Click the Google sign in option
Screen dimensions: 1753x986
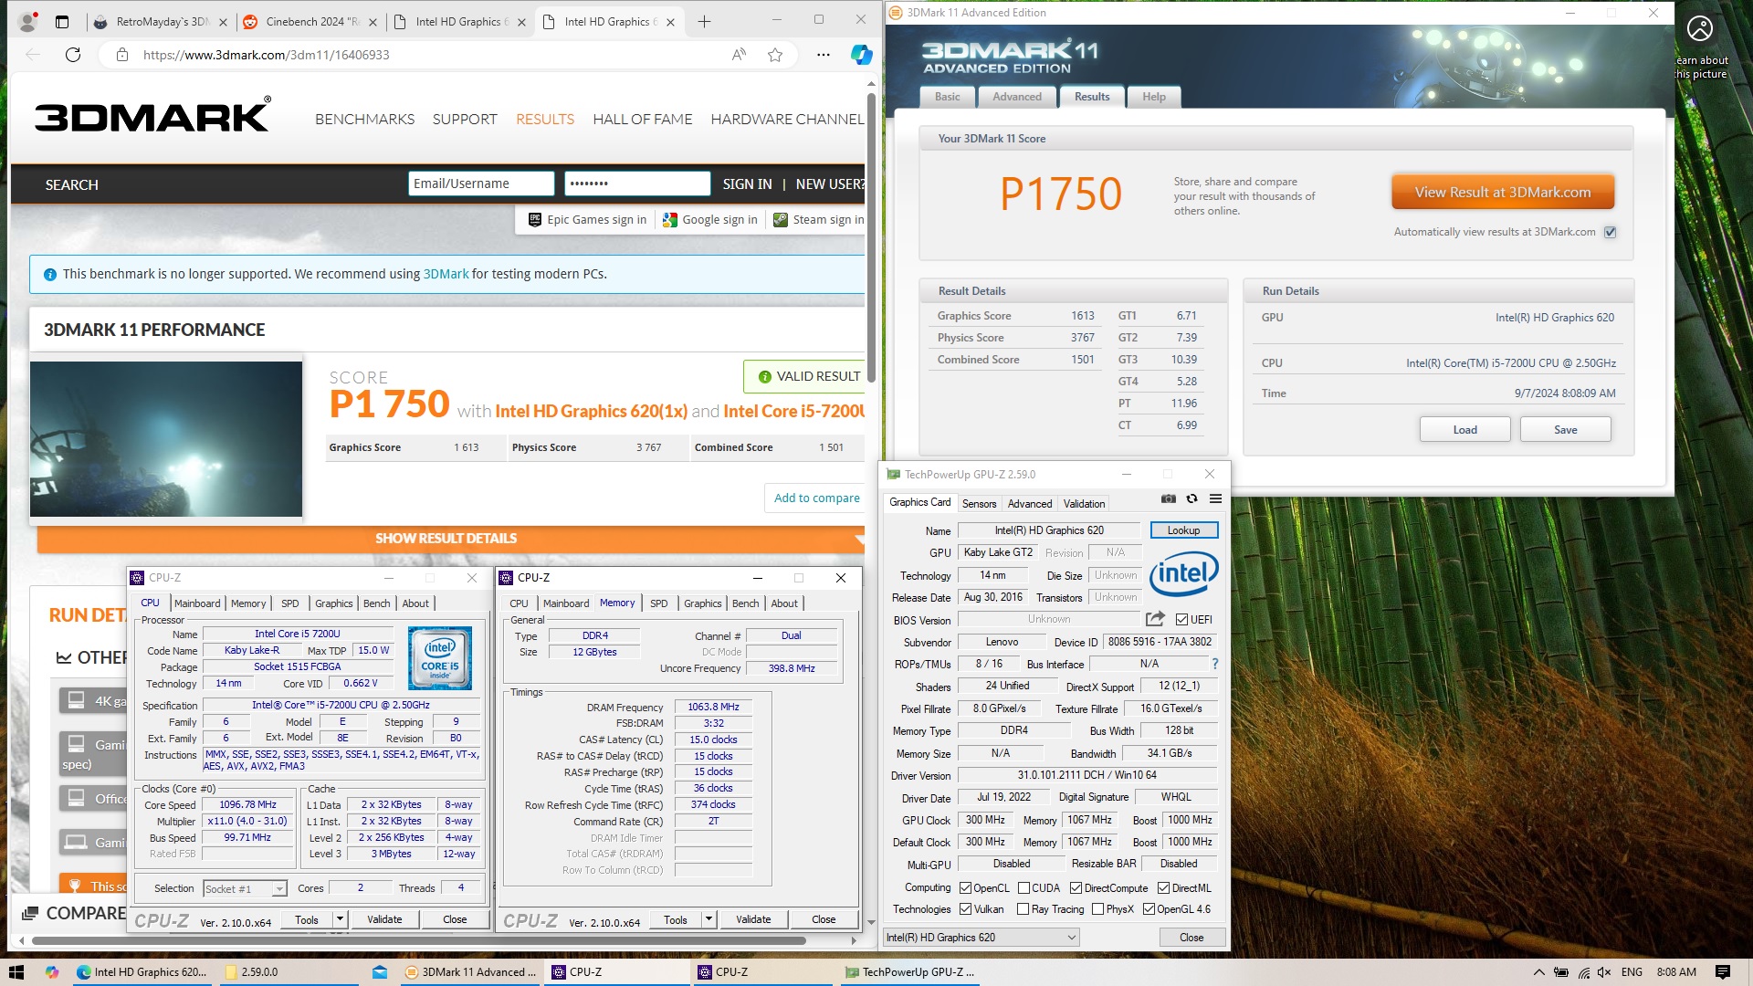(x=710, y=220)
